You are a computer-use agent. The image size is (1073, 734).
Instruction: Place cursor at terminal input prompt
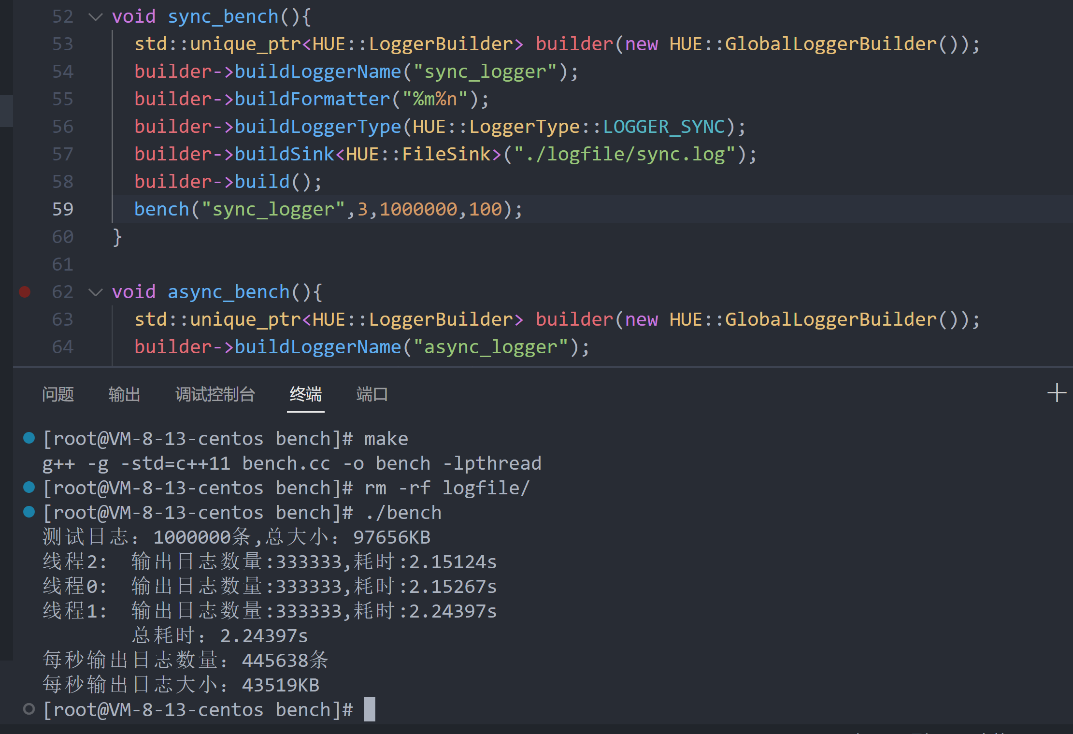pos(370,709)
